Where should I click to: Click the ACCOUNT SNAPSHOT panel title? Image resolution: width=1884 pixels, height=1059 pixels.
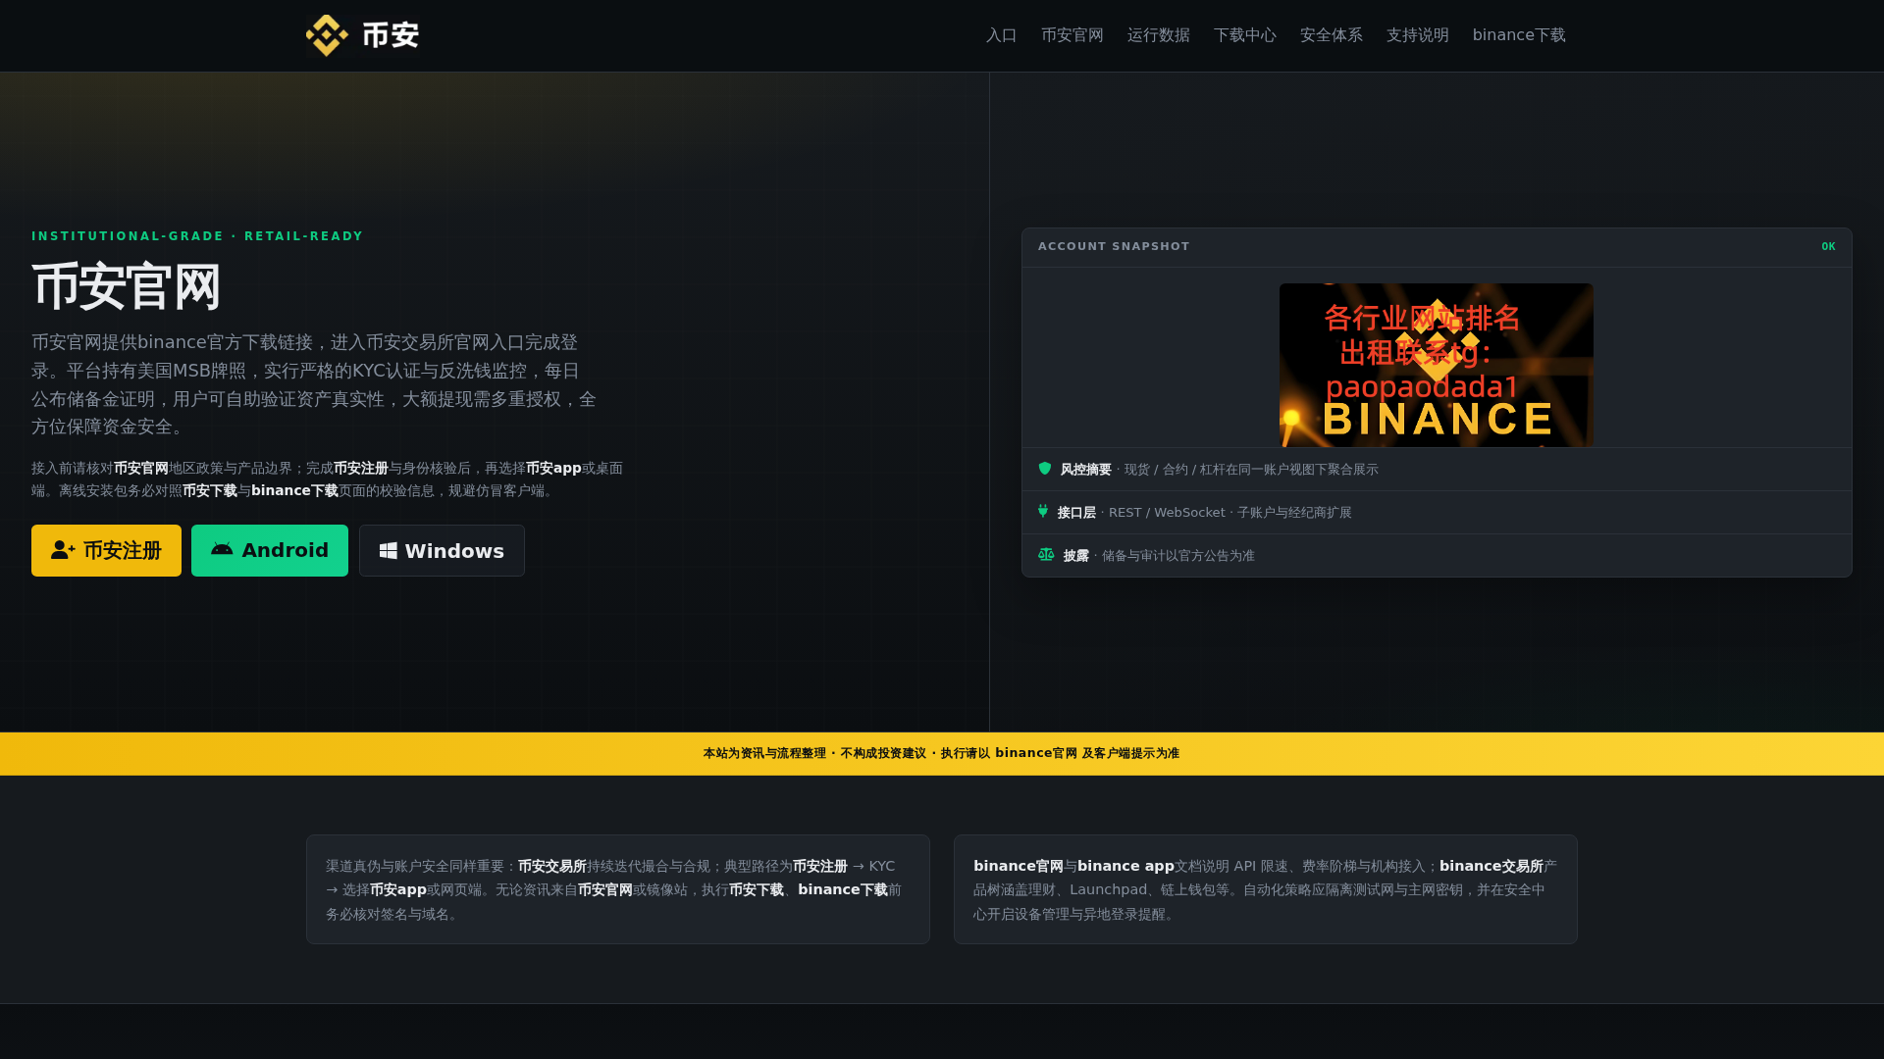coord(1114,247)
